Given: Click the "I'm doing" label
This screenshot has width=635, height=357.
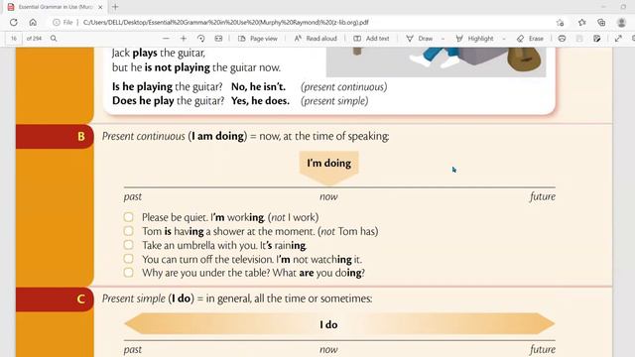Looking at the screenshot, I should pos(328,163).
